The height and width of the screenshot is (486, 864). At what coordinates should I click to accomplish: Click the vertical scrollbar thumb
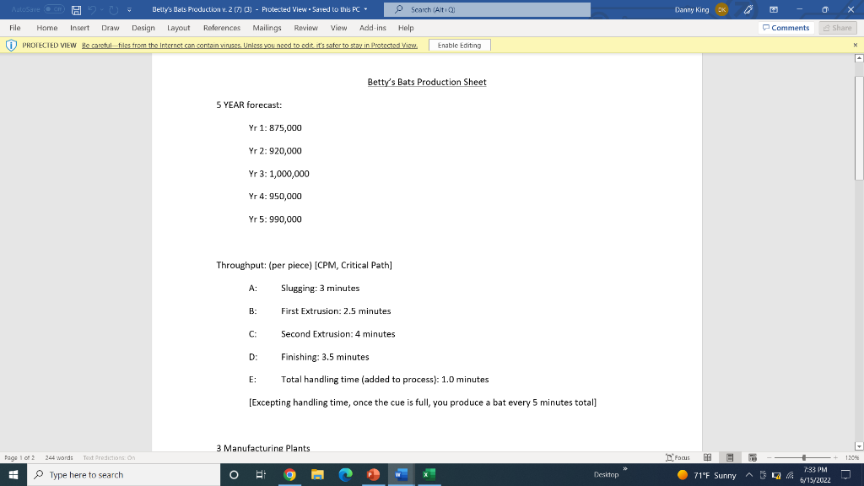(x=858, y=128)
